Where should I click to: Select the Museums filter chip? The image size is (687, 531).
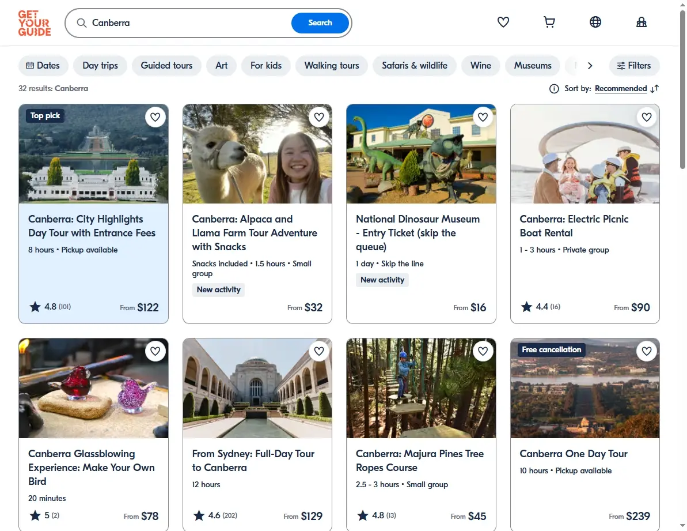tap(533, 65)
